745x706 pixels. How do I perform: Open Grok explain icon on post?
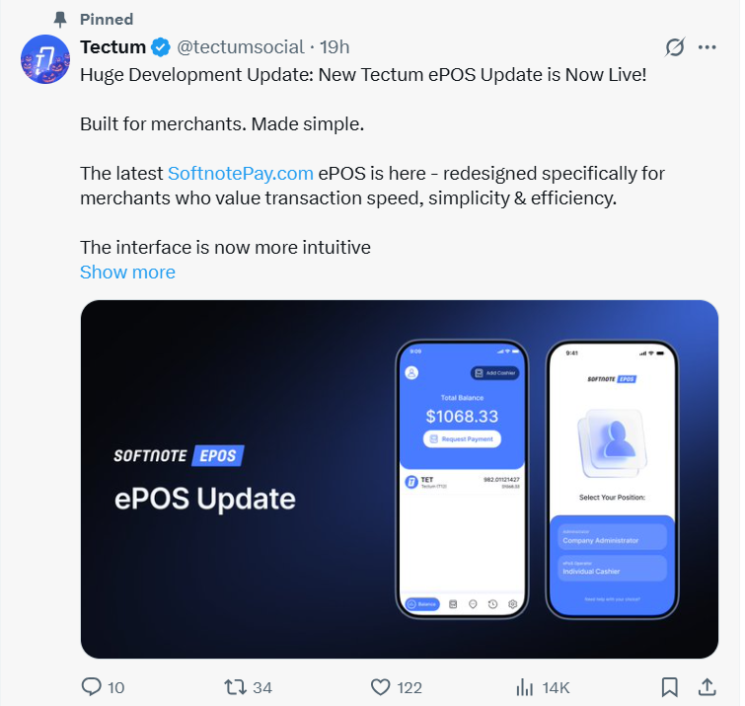(675, 47)
